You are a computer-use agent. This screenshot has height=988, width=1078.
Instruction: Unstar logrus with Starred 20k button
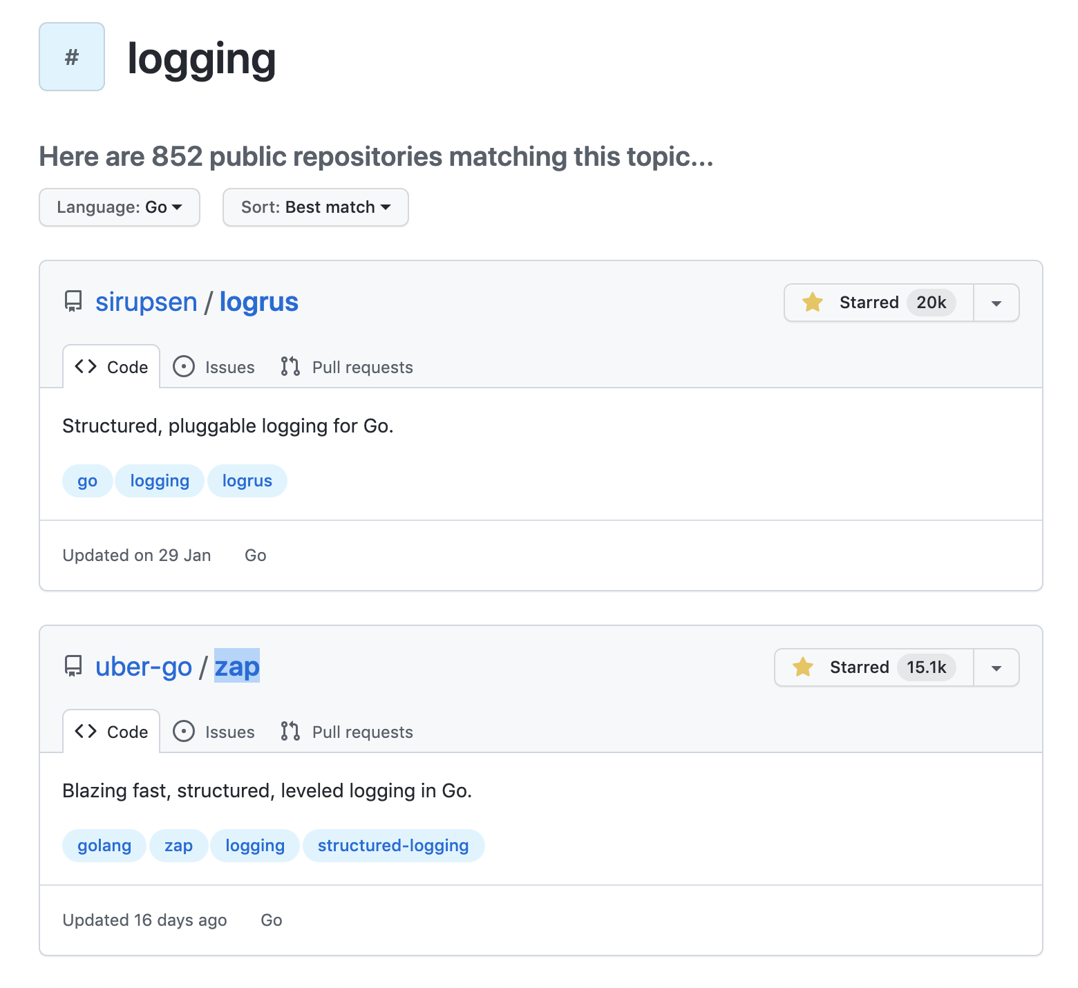(879, 303)
